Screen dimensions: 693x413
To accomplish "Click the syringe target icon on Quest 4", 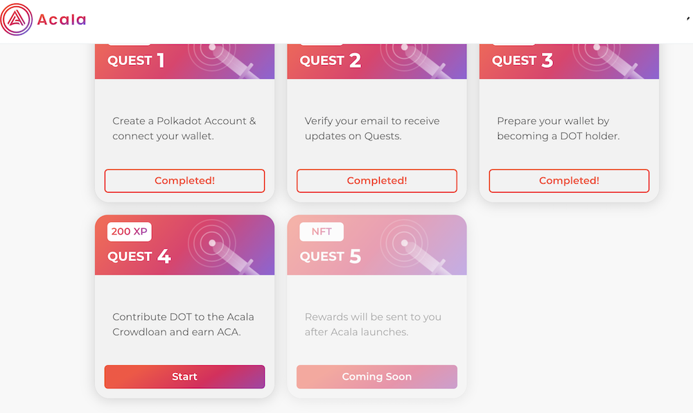I will [222, 247].
